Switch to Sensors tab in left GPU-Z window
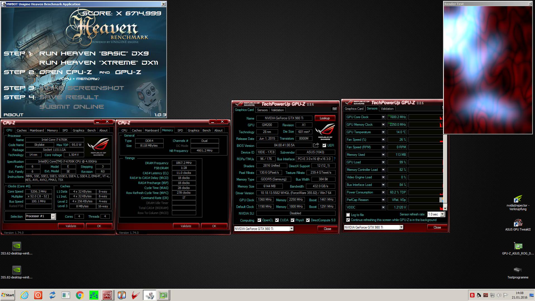Image resolution: width=535 pixels, height=301 pixels. click(262, 110)
